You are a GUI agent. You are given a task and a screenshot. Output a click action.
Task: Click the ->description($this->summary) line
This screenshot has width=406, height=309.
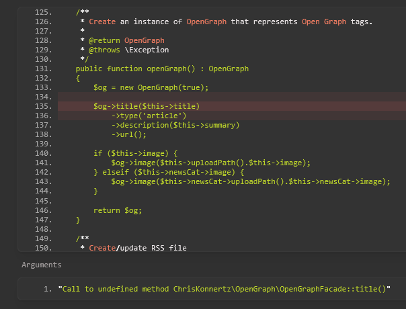tap(175, 125)
